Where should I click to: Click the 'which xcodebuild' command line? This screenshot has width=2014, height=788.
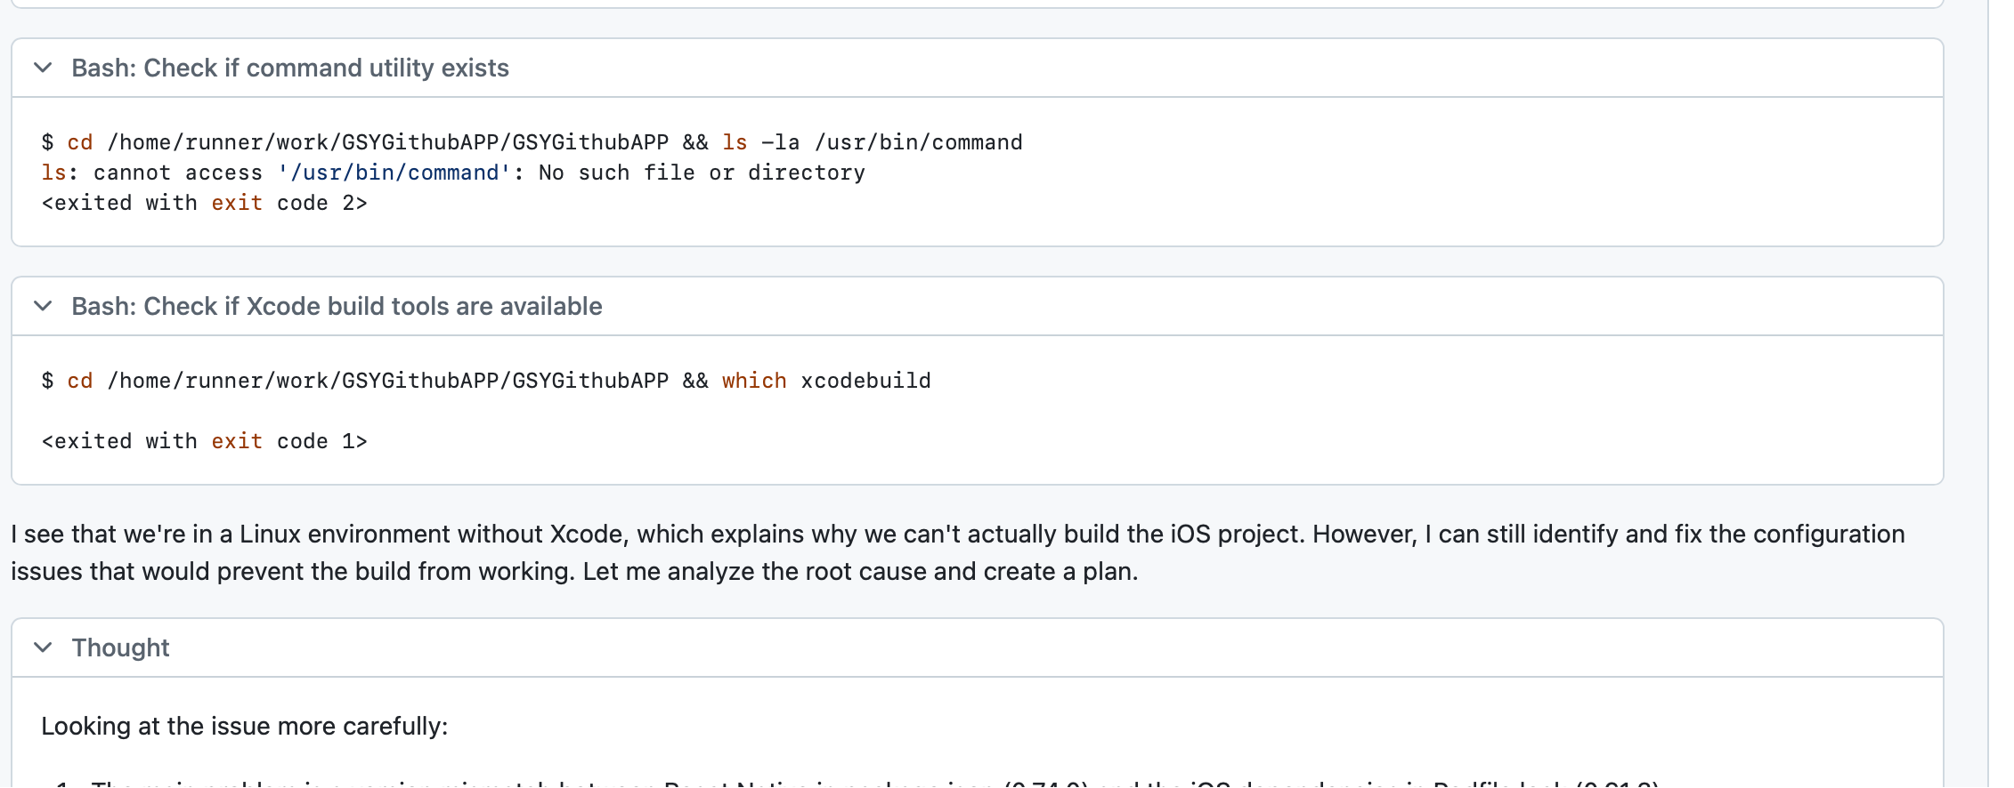(x=486, y=381)
